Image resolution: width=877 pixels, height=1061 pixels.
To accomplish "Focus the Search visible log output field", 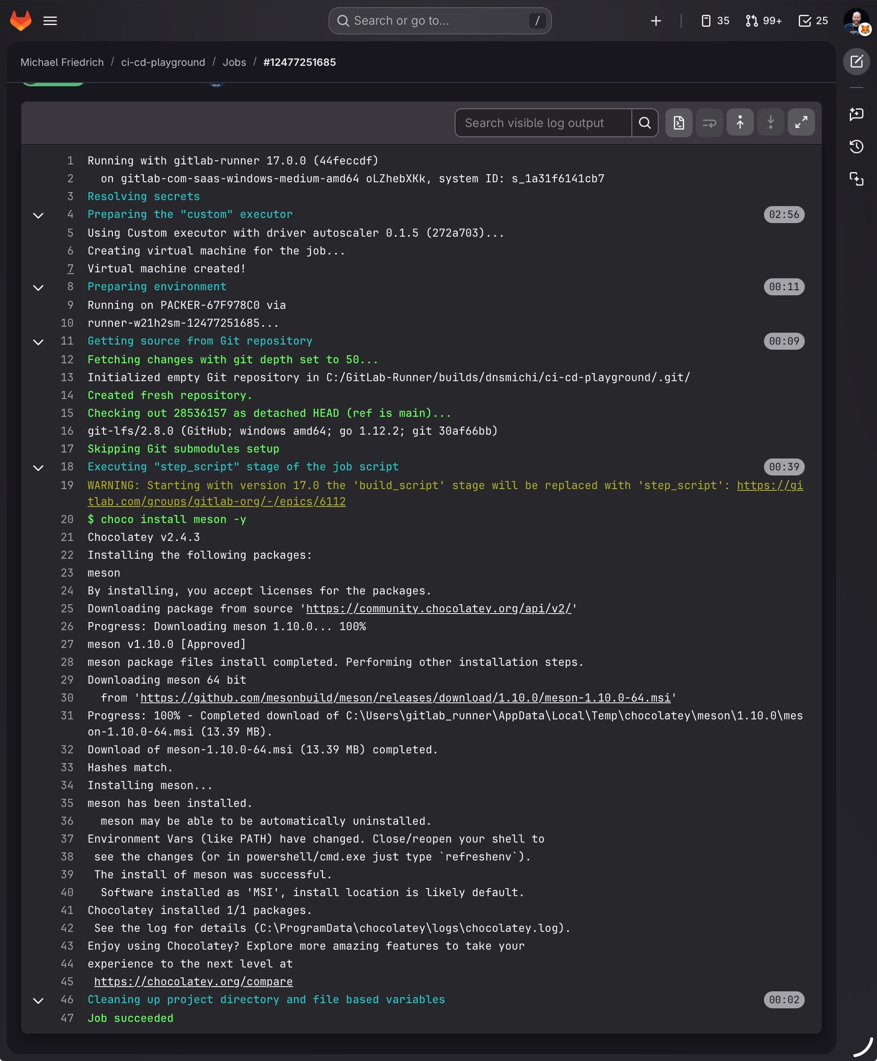I will tap(543, 123).
